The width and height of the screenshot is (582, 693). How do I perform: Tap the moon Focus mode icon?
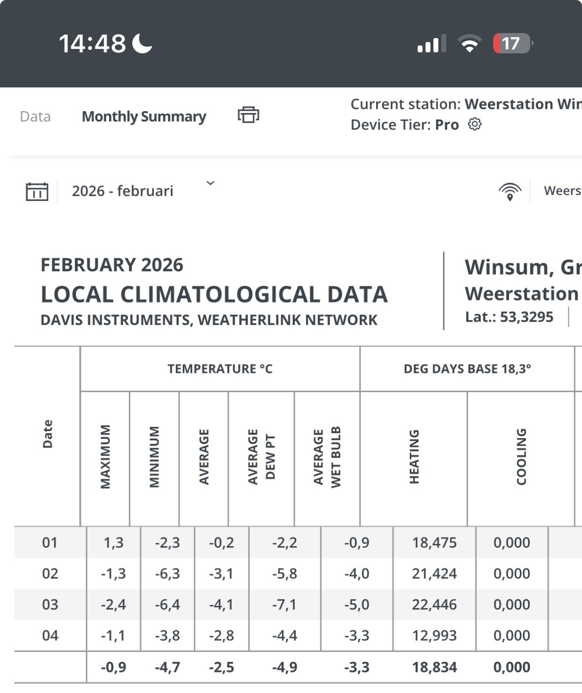[142, 43]
